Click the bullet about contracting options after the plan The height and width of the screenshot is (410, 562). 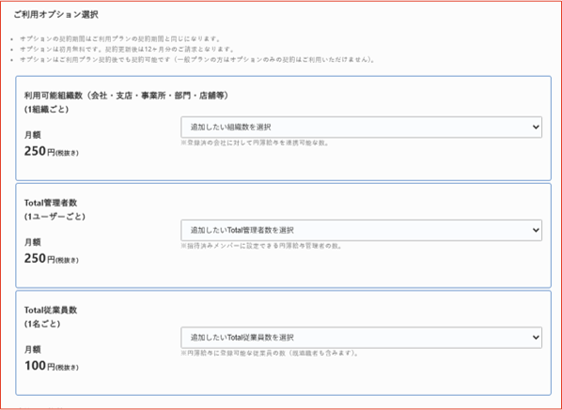click(197, 59)
